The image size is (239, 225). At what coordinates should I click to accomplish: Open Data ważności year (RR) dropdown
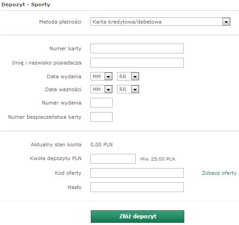point(128,89)
